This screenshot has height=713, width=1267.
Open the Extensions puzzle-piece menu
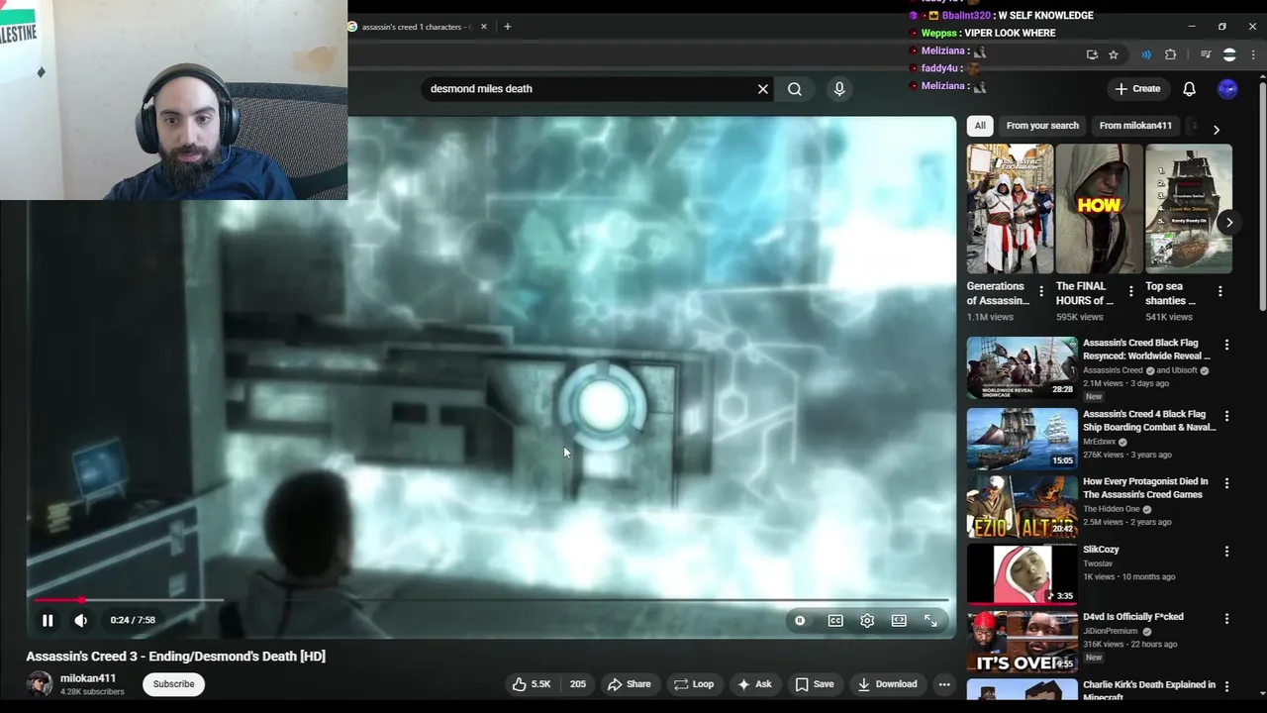coord(1171,55)
